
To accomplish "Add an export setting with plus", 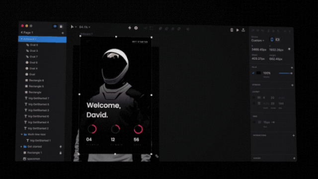I will click(294, 158).
